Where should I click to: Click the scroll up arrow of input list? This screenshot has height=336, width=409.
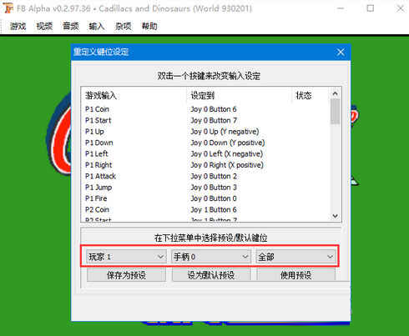336,93
